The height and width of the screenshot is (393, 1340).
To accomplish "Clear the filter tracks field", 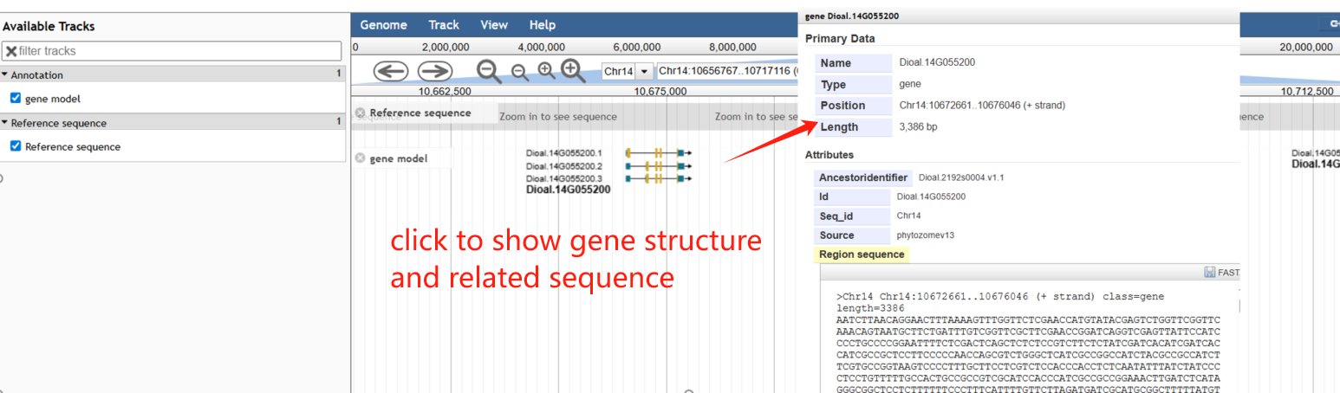I will coord(11,51).
